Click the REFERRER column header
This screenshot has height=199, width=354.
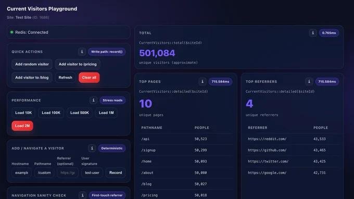click(x=258, y=128)
